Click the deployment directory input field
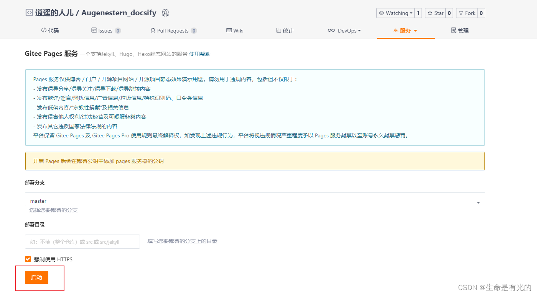The image size is (537, 295). pyautogui.click(x=82, y=241)
